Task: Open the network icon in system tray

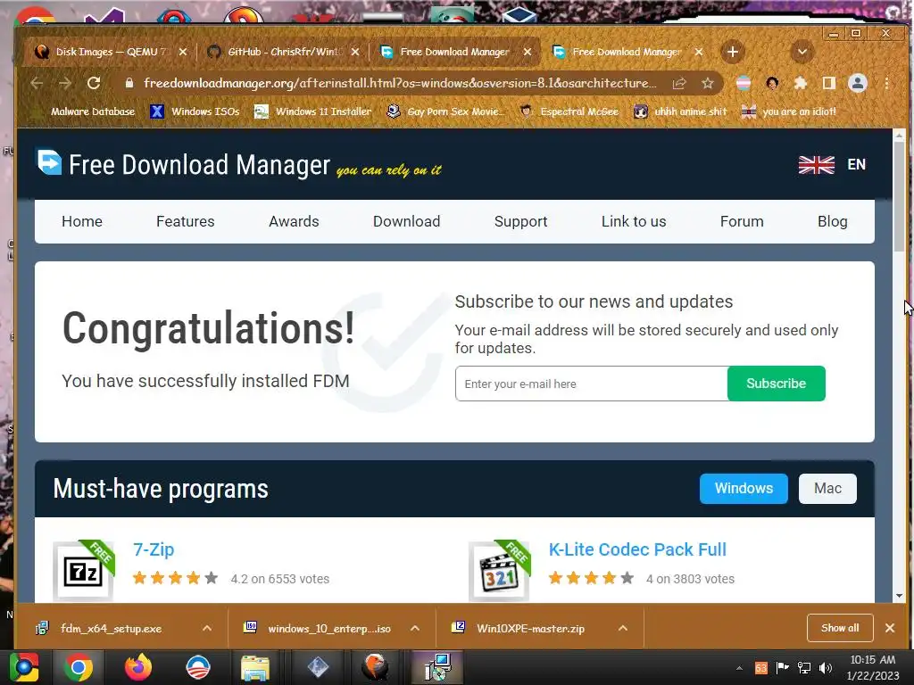Action: click(804, 668)
